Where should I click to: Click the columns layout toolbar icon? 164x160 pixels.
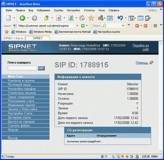[x=131, y=18]
